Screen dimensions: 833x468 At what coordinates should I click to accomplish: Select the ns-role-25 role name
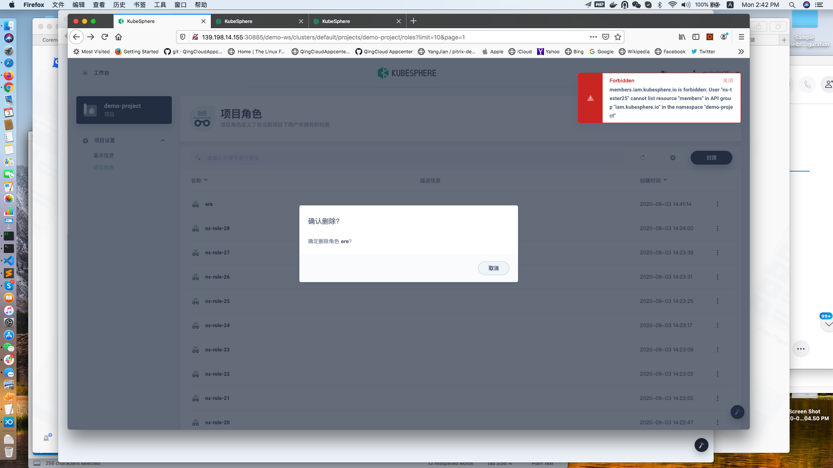pos(217,301)
